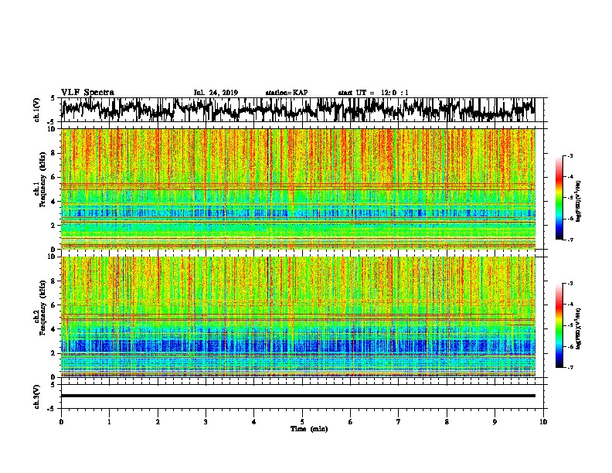Click the "ch.1(V)" axis label
The image size is (612, 473).
37,110
